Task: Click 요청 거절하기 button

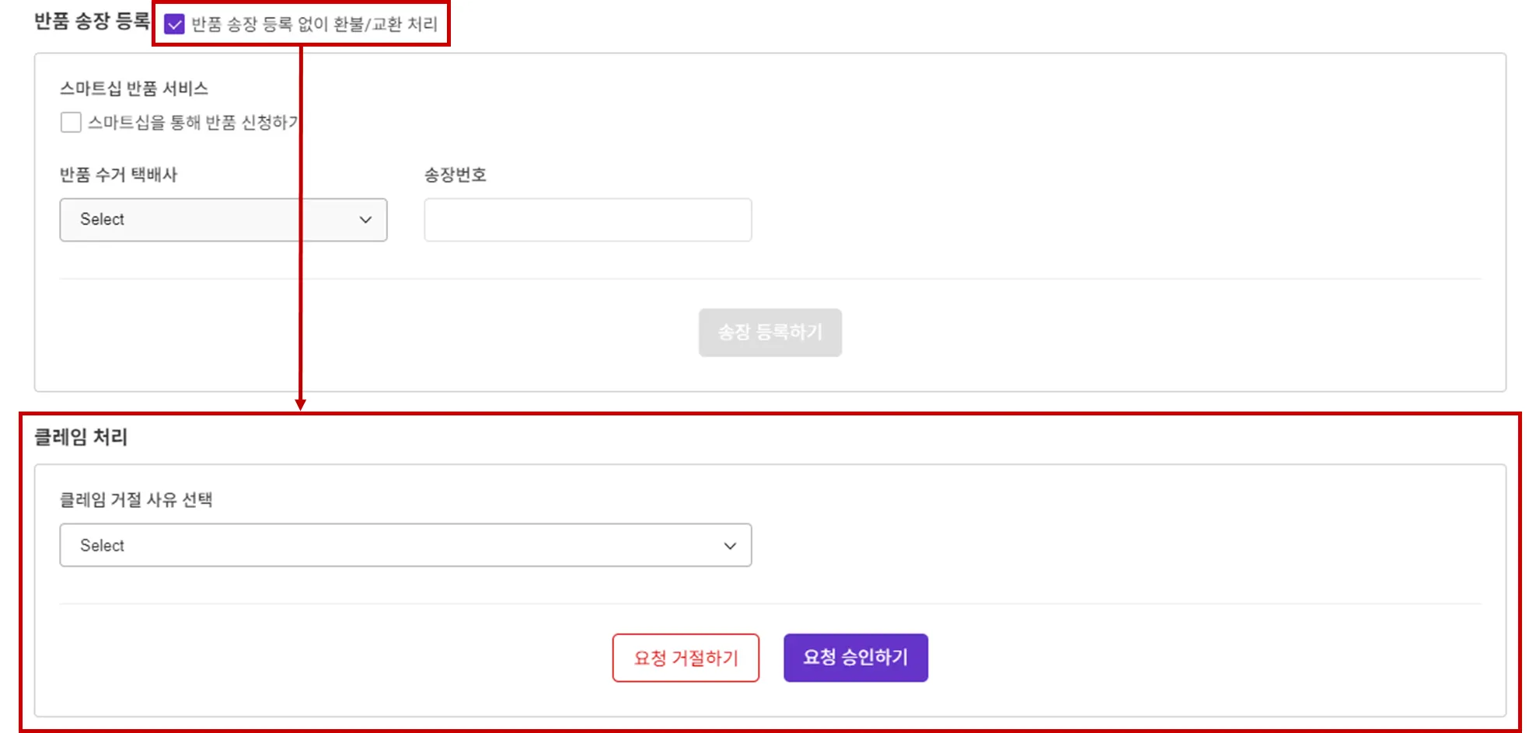Action: point(686,658)
